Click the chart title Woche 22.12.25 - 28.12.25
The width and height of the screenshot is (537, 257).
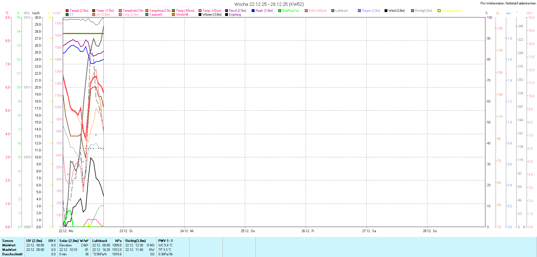coord(269,4)
